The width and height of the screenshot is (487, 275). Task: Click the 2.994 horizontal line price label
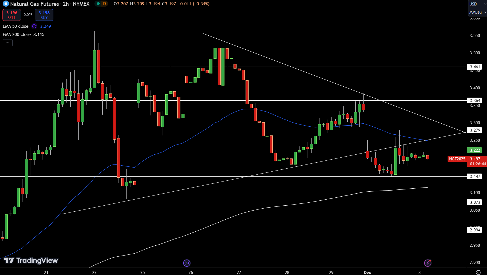(475, 230)
